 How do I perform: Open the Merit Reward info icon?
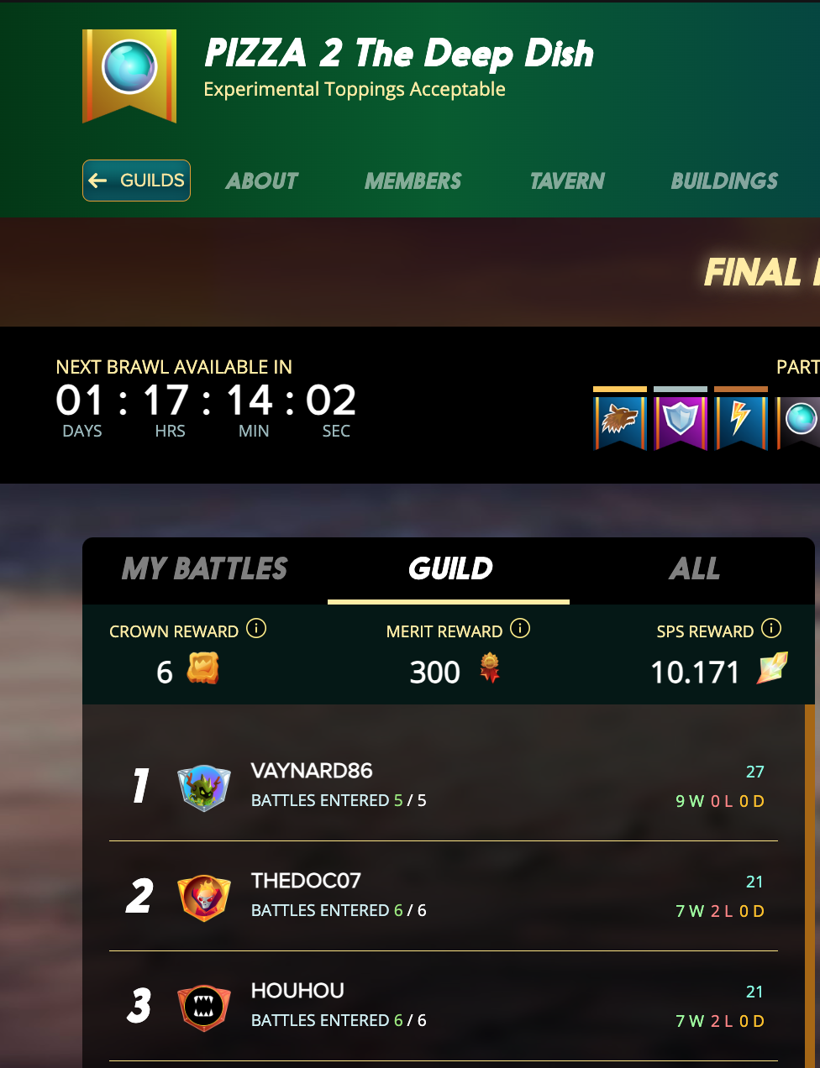(x=520, y=628)
